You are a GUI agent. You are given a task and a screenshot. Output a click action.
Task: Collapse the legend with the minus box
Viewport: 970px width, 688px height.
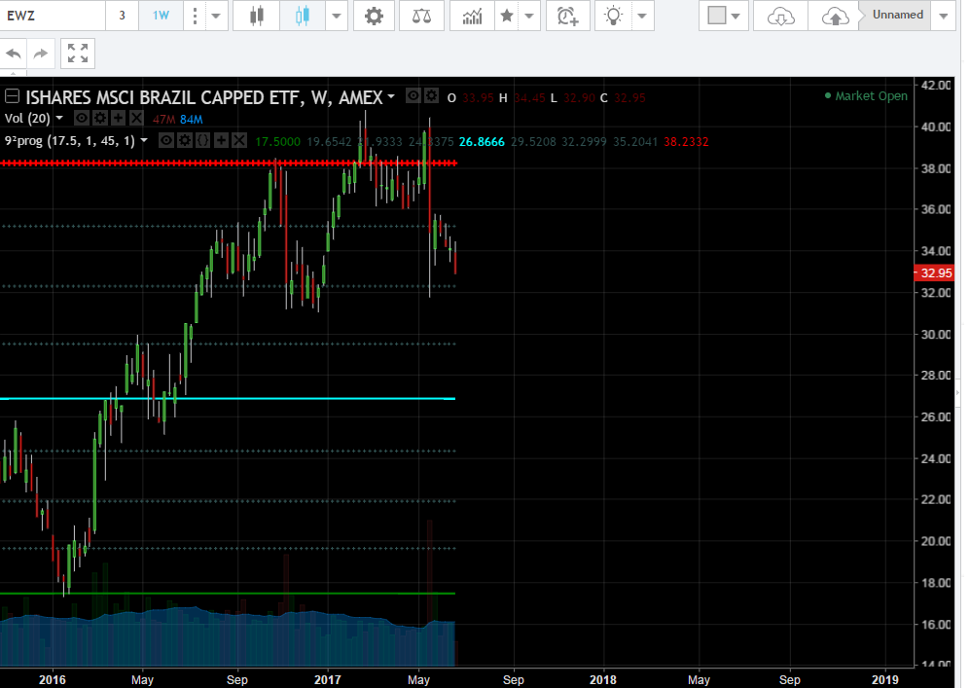pyautogui.click(x=13, y=96)
